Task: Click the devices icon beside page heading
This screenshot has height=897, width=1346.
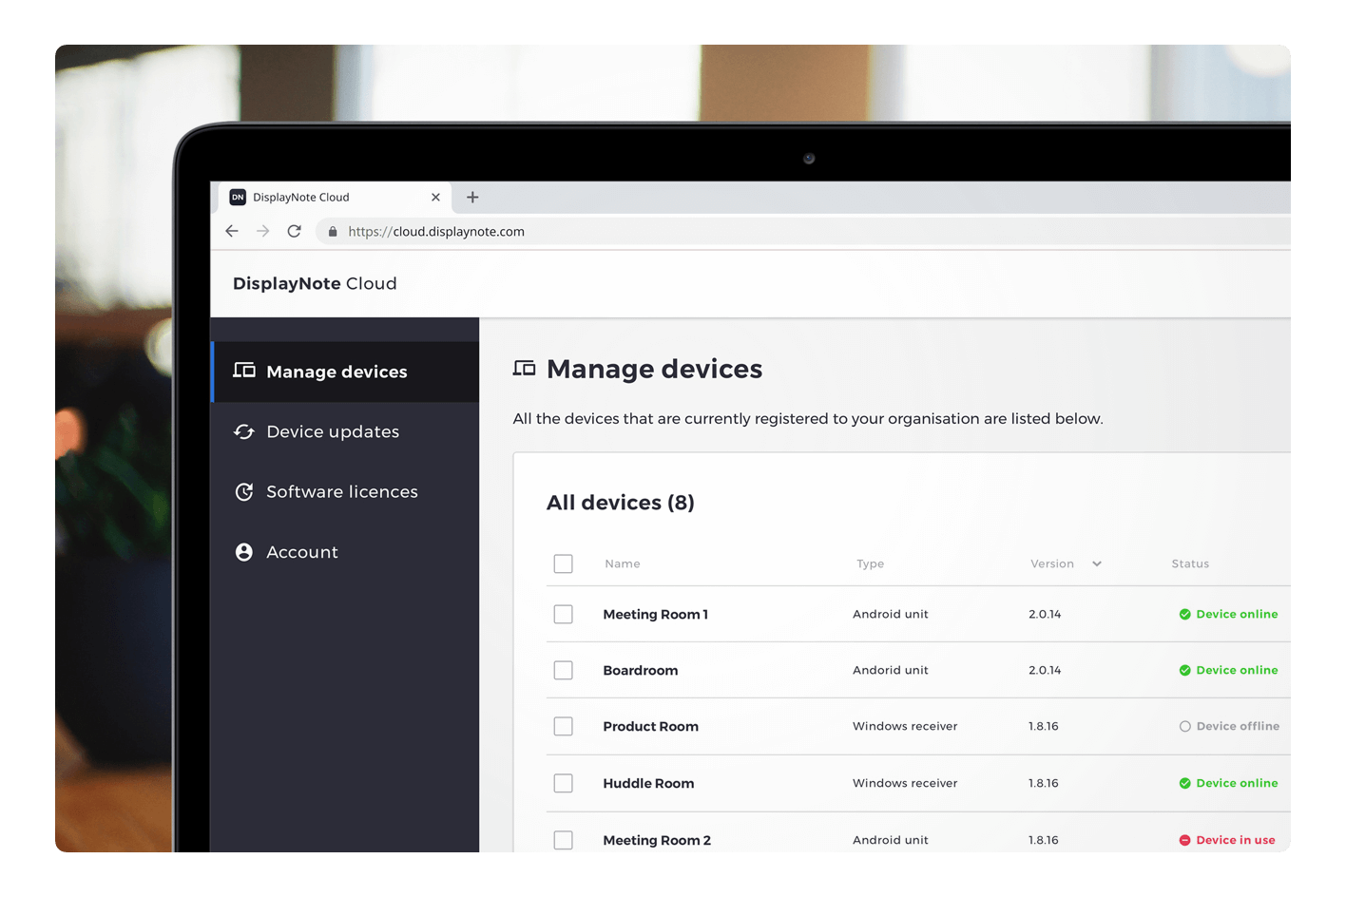Action: [525, 368]
